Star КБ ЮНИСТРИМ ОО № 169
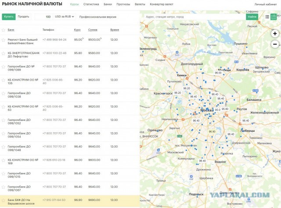Viewport: 281px width, 208px height. pyautogui.click(x=3, y=160)
